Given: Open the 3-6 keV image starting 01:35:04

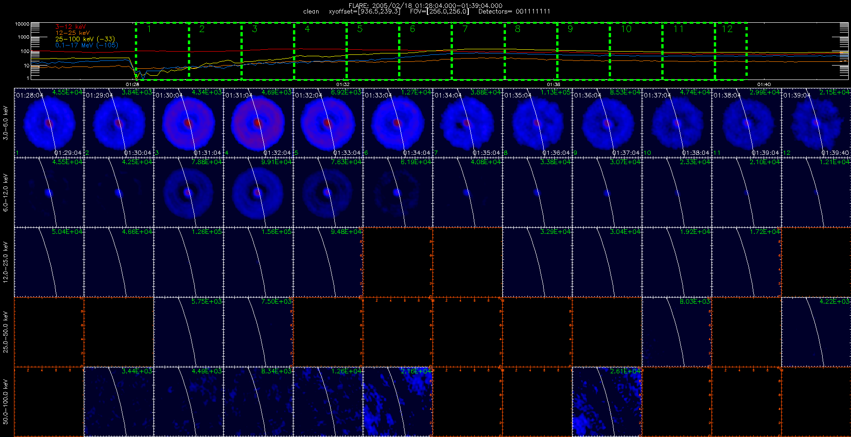Looking at the screenshot, I should [x=537, y=123].
